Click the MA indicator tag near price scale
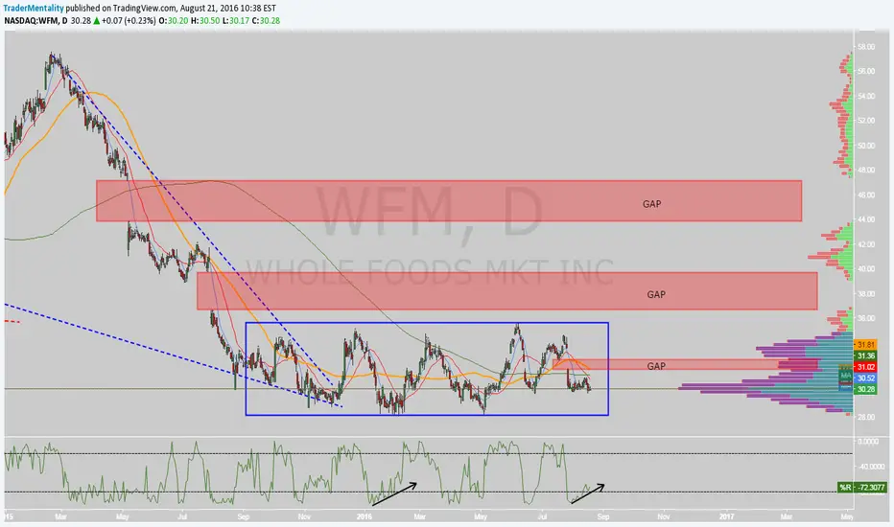The width and height of the screenshot is (894, 527). click(845, 376)
